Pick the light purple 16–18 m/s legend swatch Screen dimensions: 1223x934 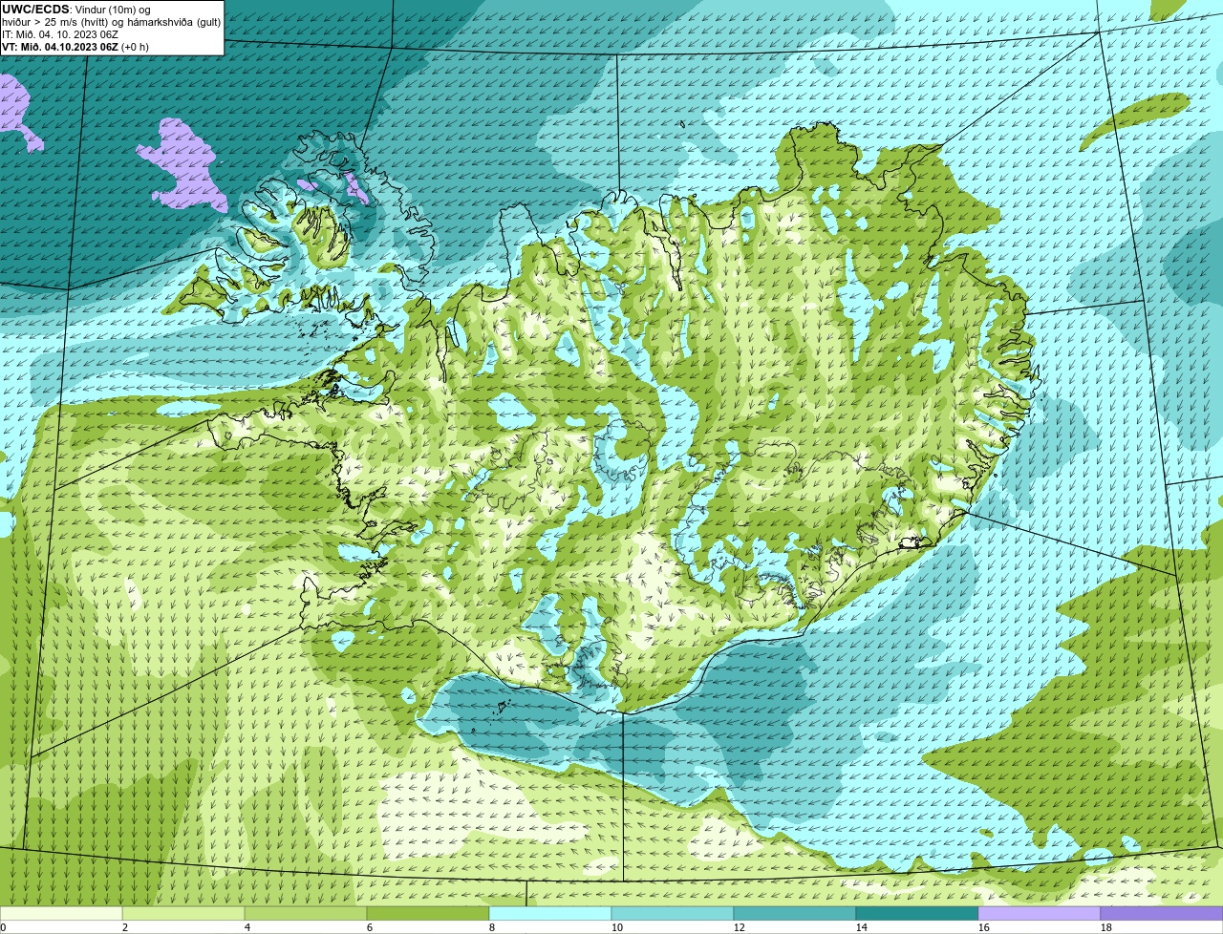(1040, 913)
